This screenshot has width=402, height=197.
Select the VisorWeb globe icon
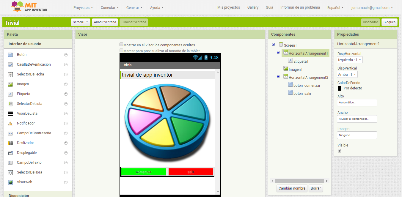tap(10, 182)
